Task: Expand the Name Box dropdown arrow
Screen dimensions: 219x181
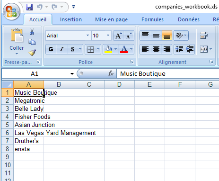Action: coord(72,74)
